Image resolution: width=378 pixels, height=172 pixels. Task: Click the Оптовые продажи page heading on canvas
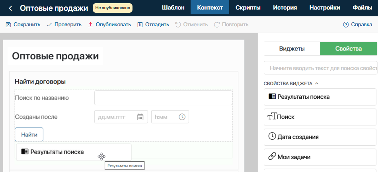(55, 56)
